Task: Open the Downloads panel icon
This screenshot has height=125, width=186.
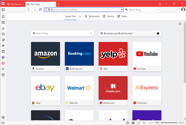Action: pos(3,28)
